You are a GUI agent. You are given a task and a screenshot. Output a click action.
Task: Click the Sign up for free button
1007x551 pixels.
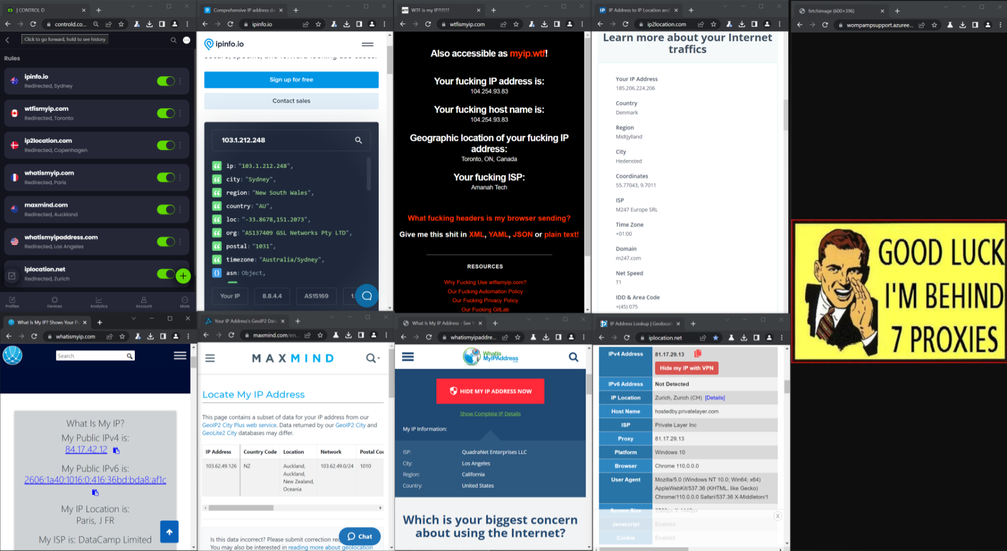[291, 80]
